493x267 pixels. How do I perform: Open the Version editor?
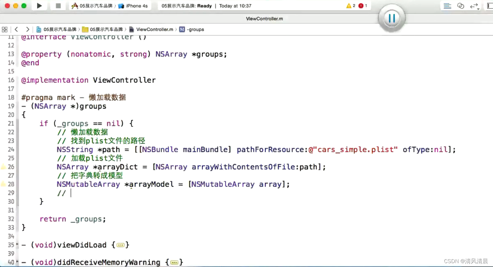(474, 6)
